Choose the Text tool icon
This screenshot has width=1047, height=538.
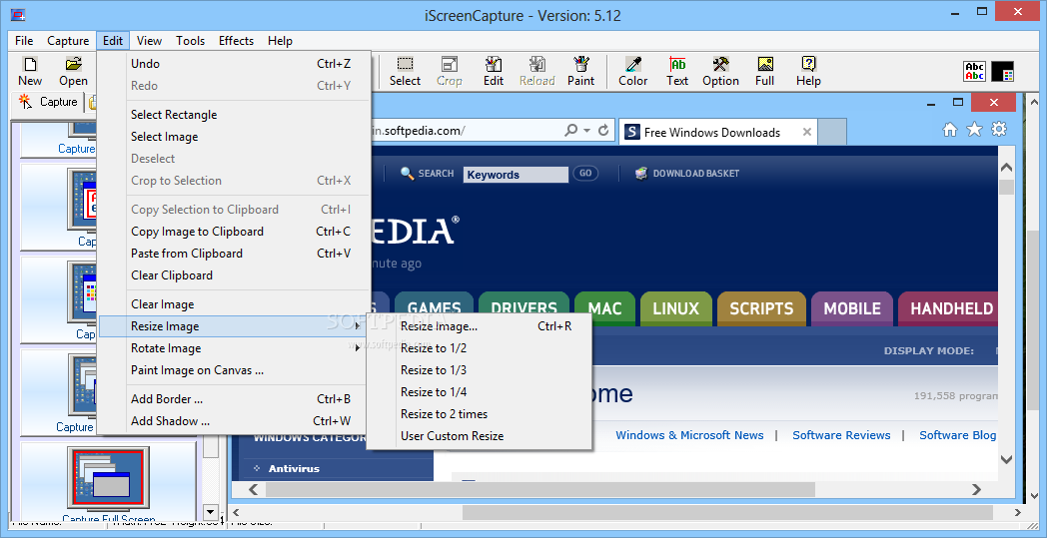[x=677, y=72]
